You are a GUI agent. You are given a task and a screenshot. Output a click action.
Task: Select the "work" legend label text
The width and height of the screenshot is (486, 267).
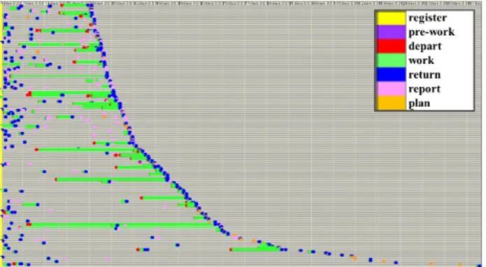coord(421,60)
